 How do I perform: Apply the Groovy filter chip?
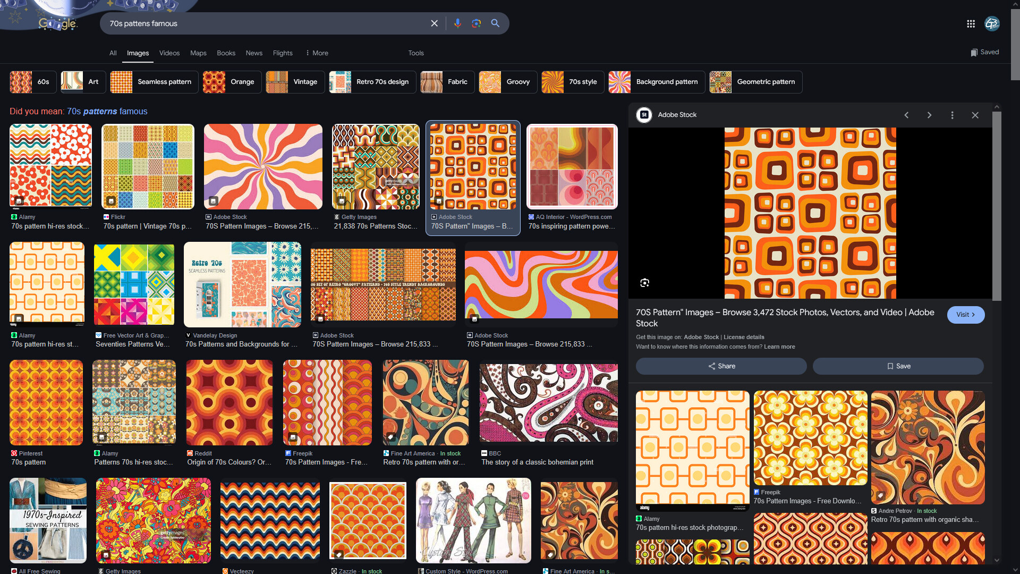(507, 82)
